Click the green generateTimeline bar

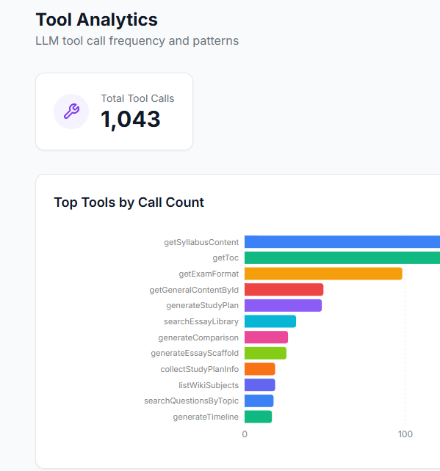pos(258,417)
